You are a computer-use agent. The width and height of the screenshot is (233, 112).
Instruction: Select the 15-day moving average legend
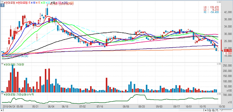tap(39, 3)
